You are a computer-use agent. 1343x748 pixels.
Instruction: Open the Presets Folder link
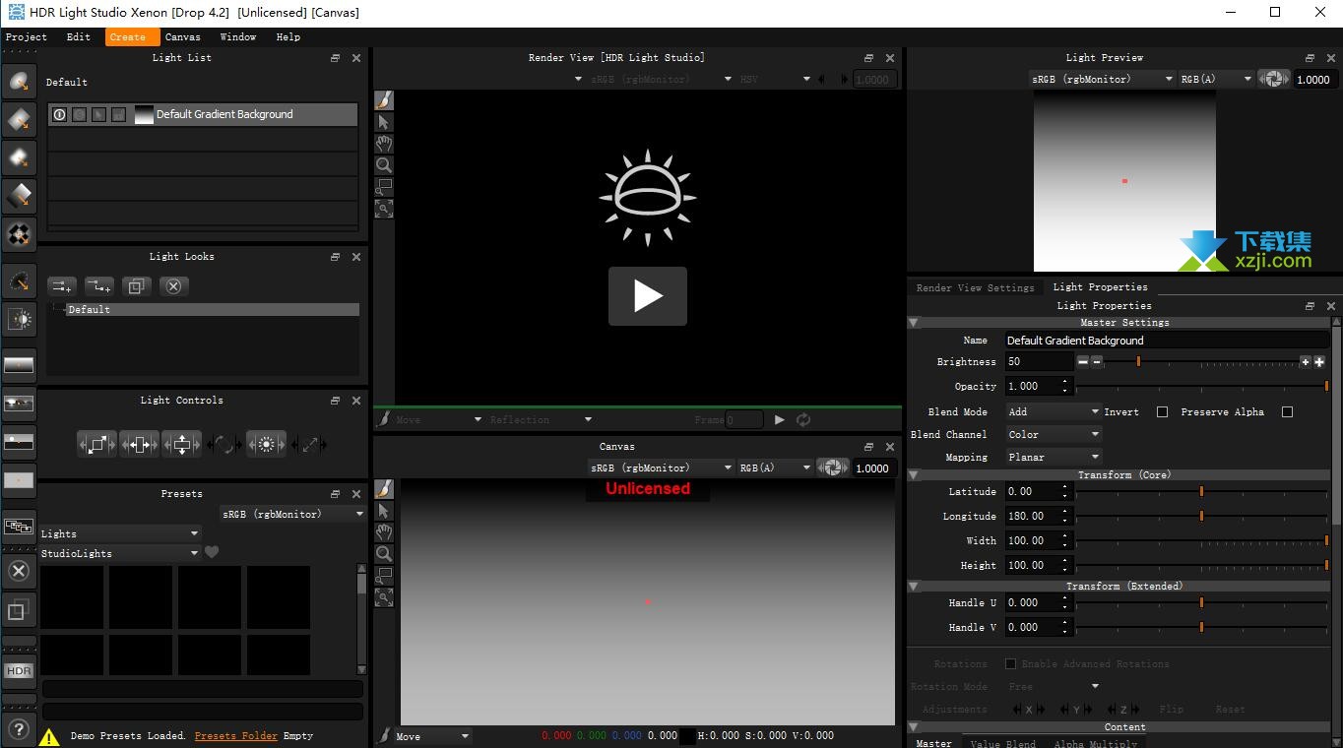click(236, 735)
